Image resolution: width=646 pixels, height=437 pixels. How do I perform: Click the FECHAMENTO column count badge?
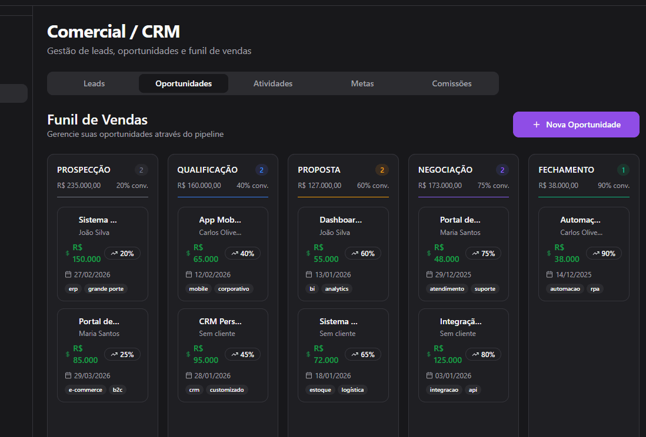[x=623, y=170]
